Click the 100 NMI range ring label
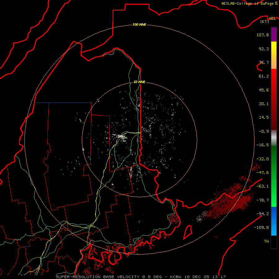Image resolution: width=279 pixels, height=279 pixels. (139, 24)
